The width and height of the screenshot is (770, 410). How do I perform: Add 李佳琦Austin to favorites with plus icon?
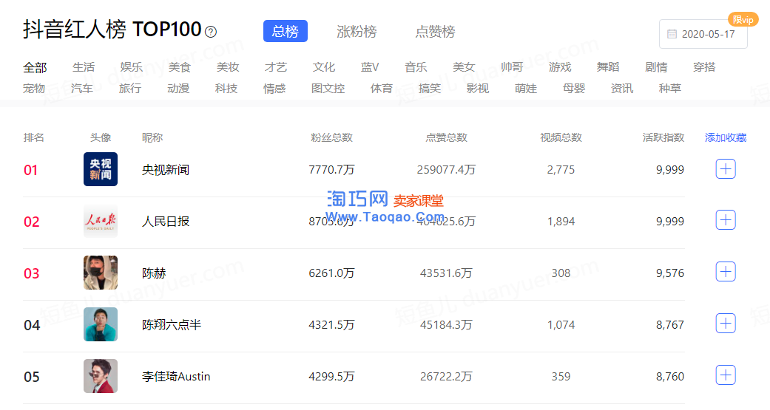726,375
